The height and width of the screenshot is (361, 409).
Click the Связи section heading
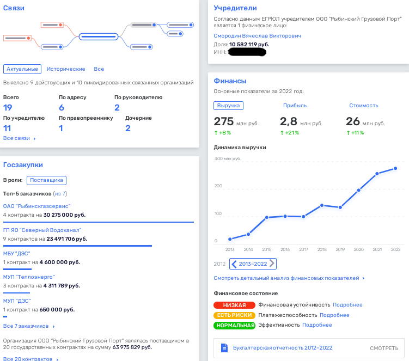[x=14, y=8]
